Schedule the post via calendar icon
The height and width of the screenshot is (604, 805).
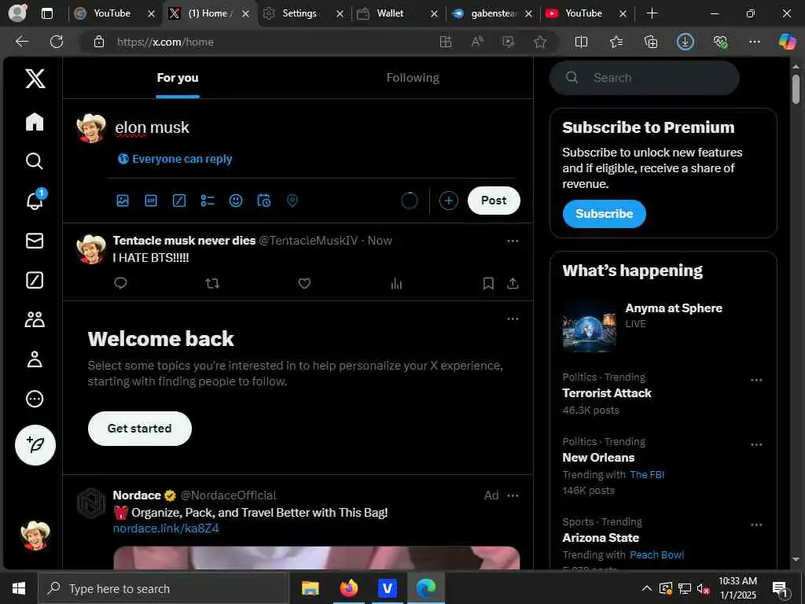click(x=264, y=201)
